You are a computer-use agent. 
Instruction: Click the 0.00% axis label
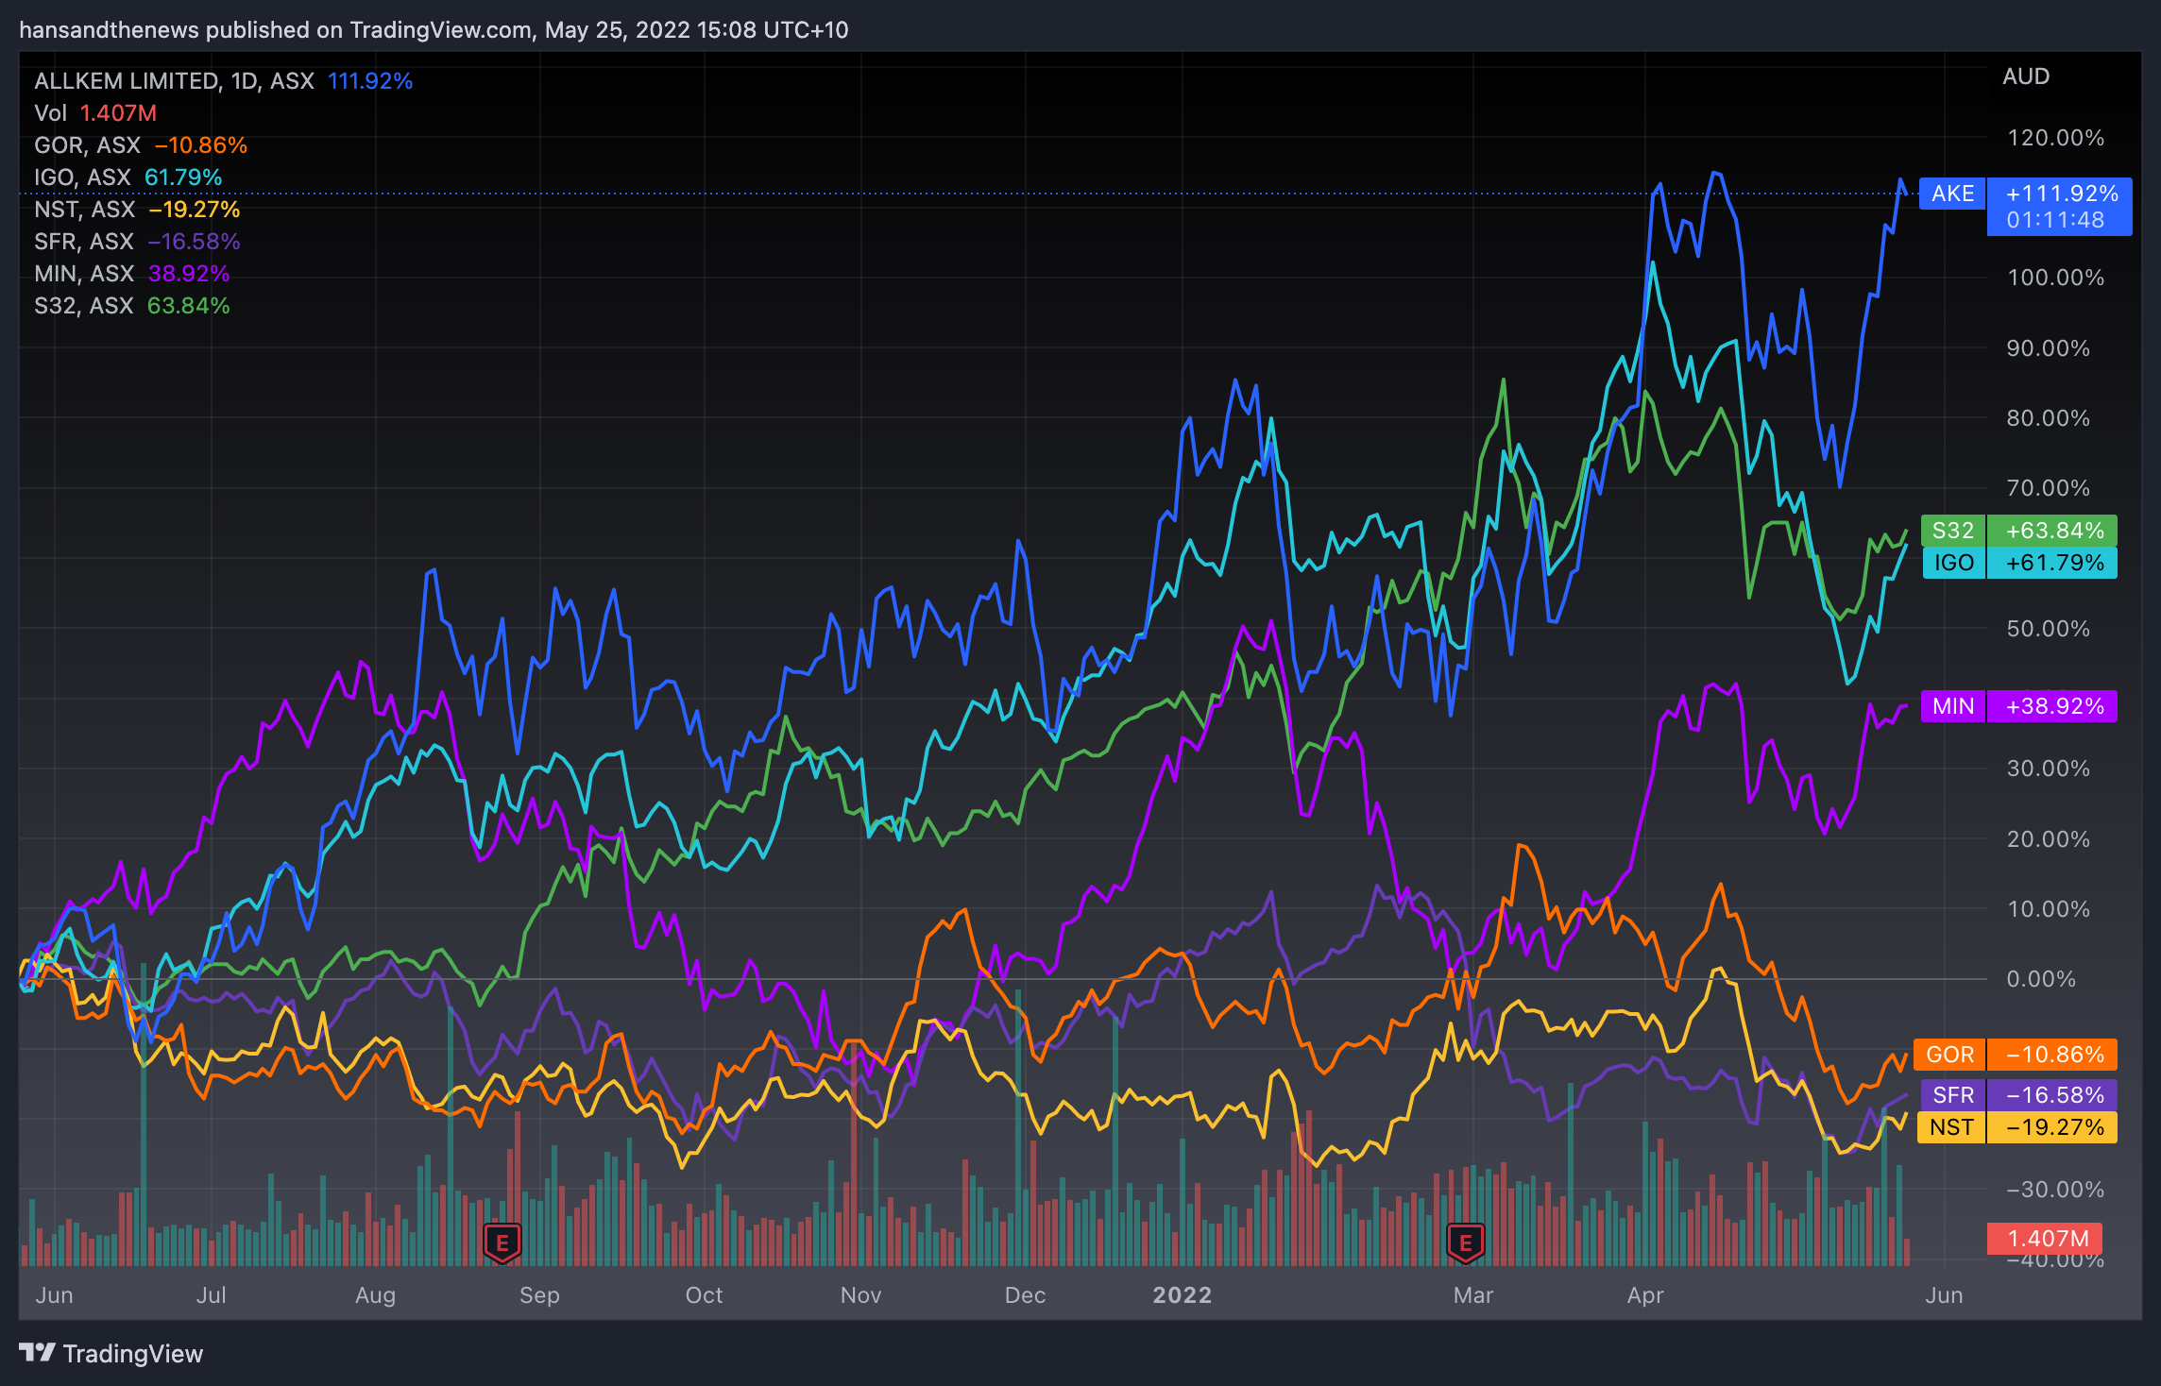click(2041, 979)
